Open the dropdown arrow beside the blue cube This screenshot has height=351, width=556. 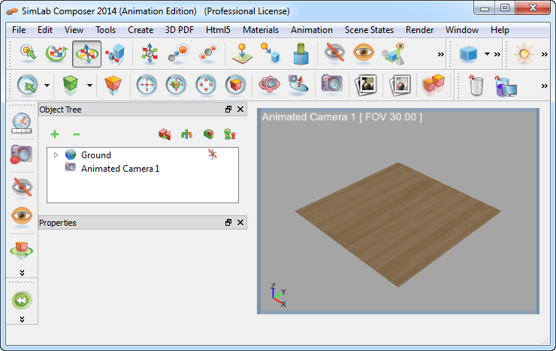[487, 54]
